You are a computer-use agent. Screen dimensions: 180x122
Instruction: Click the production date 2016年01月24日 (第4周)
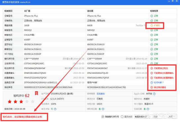coord(62,94)
